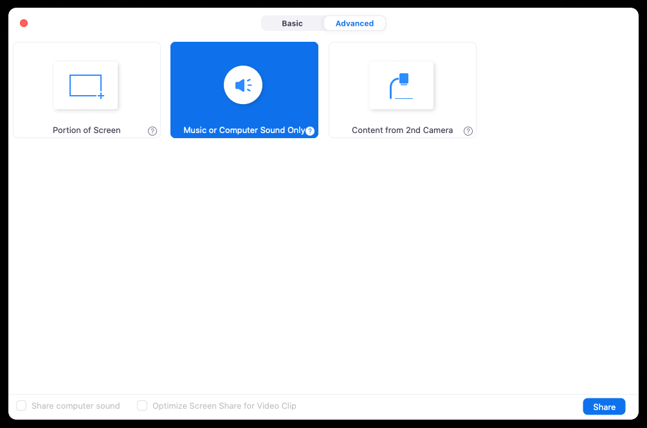Switch to the Basic tab
The height and width of the screenshot is (428, 647).
pyautogui.click(x=292, y=24)
